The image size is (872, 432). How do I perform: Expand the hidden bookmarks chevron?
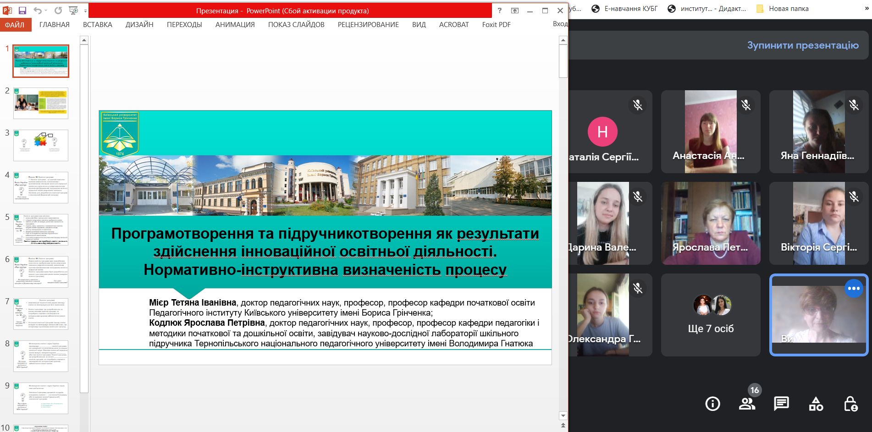coord(866,8)
